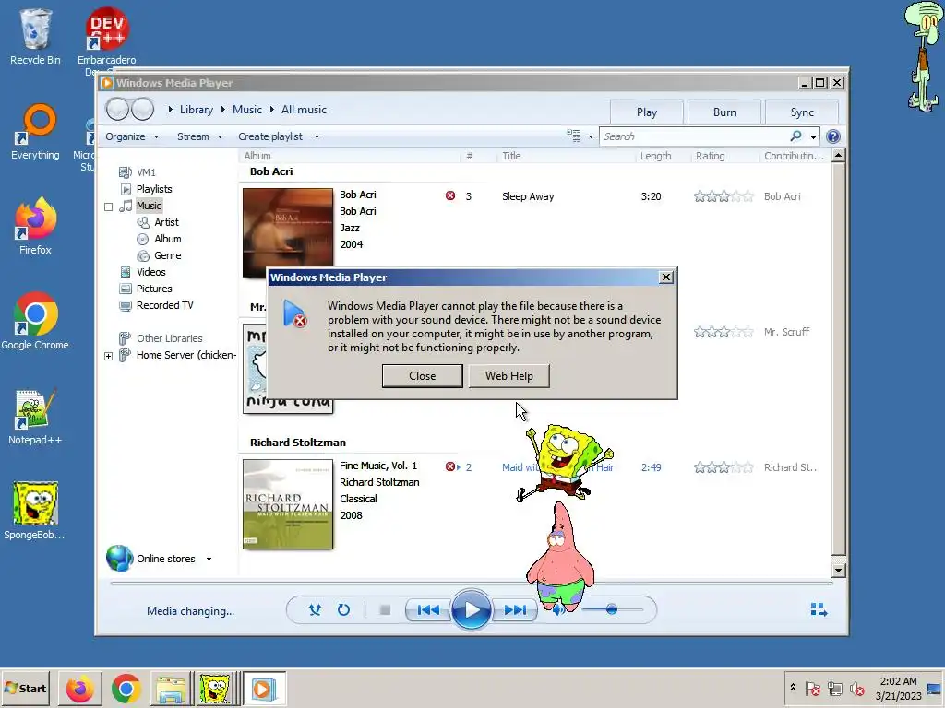
Task: Select Artist under Music
Action: (x=166, y=222)
